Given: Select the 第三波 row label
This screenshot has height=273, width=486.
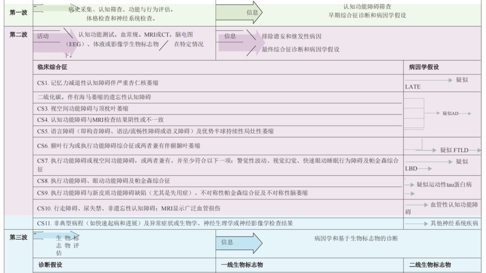Looking at the screenshot, I should tap(19, 237).
